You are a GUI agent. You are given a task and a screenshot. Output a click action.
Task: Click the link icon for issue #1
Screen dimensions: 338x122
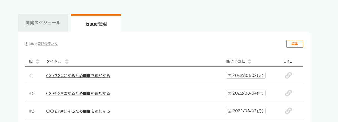point(288,75)
